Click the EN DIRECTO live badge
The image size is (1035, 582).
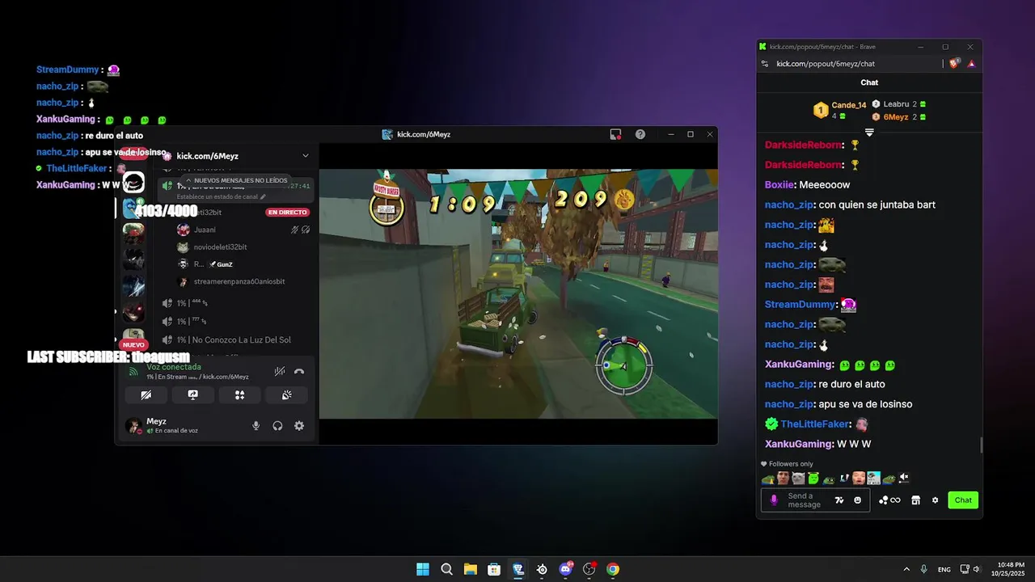288,213
